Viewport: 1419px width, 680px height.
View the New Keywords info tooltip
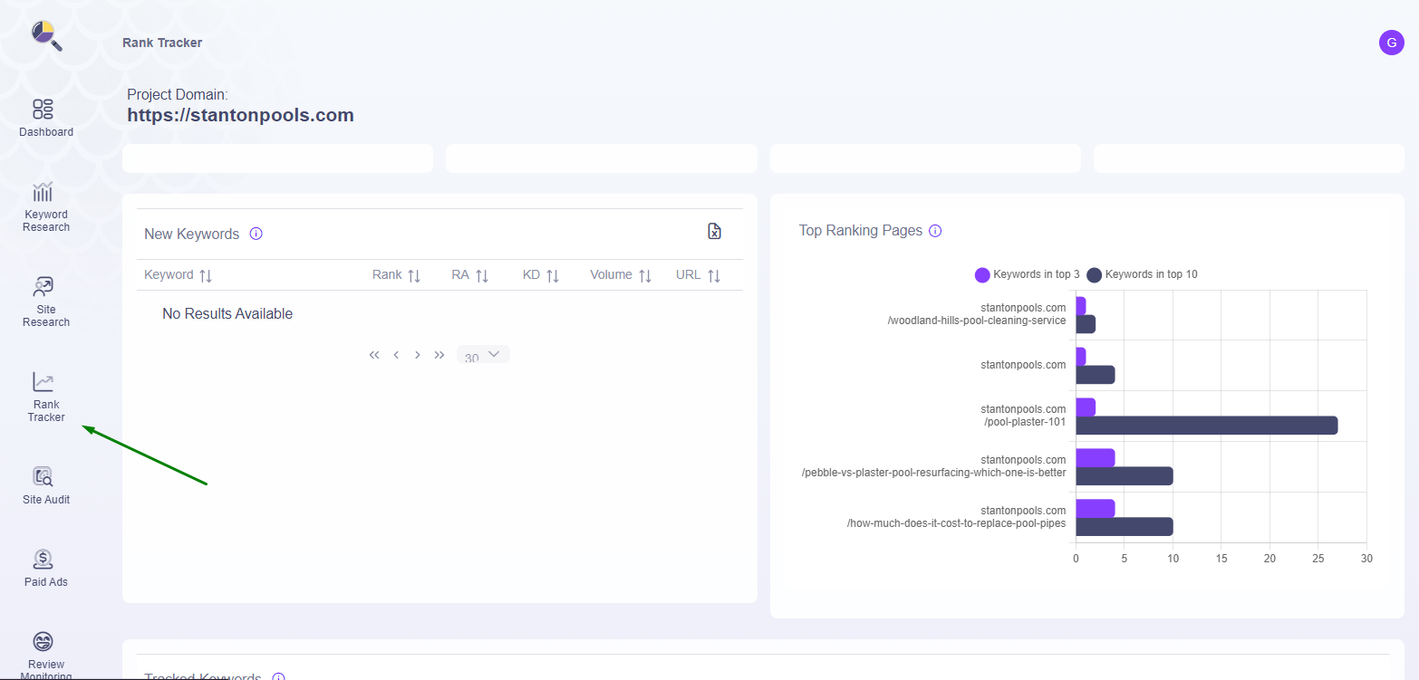pyautogui.click(x=256, y=234)
